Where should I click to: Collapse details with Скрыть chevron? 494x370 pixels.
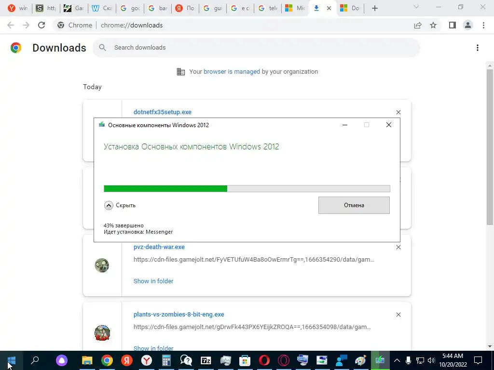point(109,205)
